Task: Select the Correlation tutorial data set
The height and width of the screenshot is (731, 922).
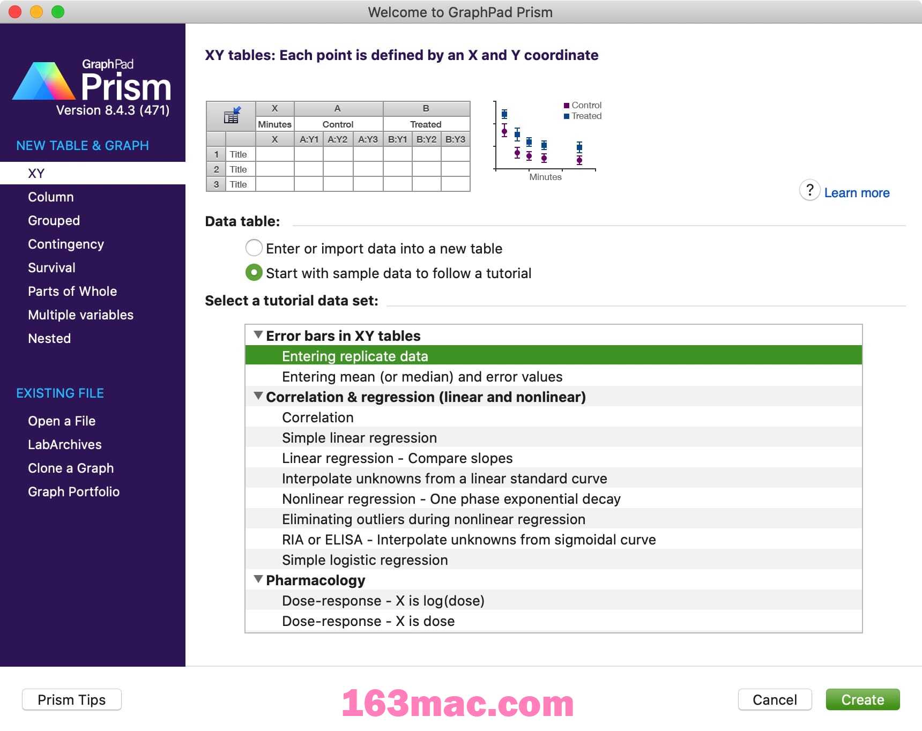Action: [553, 417]
